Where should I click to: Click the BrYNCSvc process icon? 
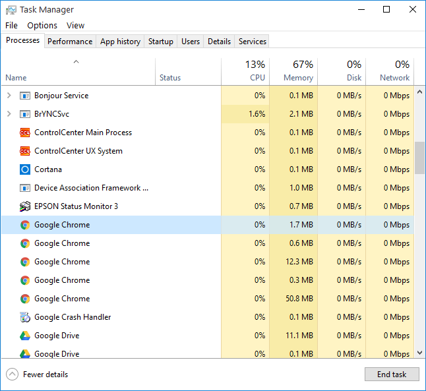(x=25, y=114)
